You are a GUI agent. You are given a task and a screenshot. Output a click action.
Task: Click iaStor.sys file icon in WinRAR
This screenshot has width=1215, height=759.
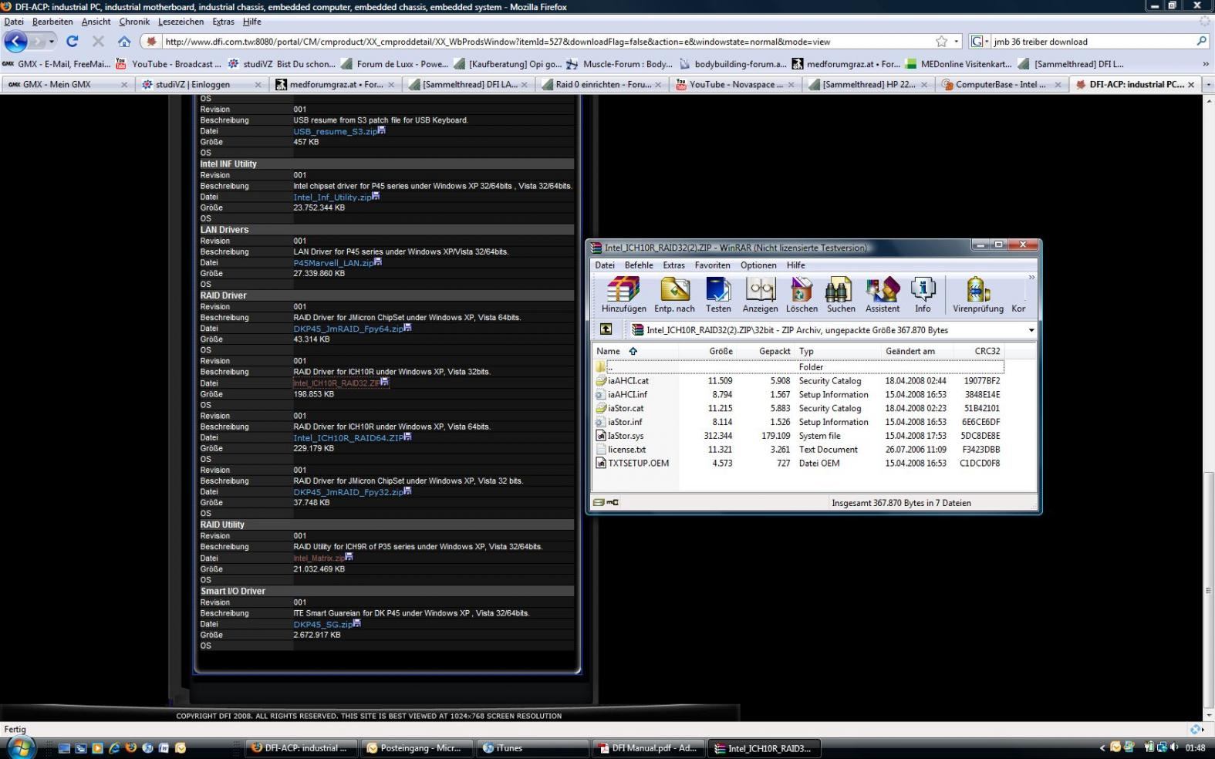click(601, 436)
